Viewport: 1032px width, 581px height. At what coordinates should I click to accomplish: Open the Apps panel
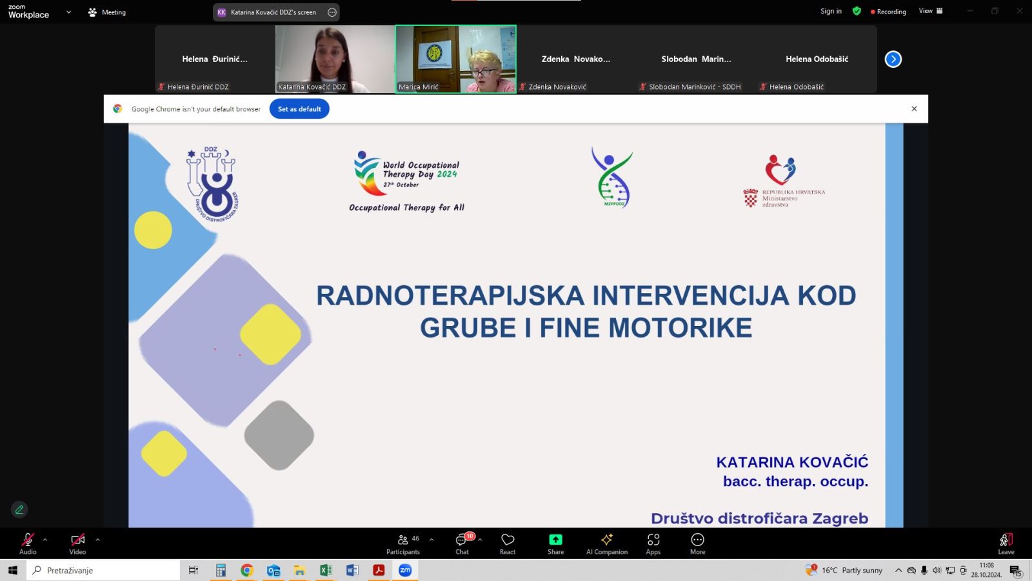pyautogui.click(x=653, y=543)
